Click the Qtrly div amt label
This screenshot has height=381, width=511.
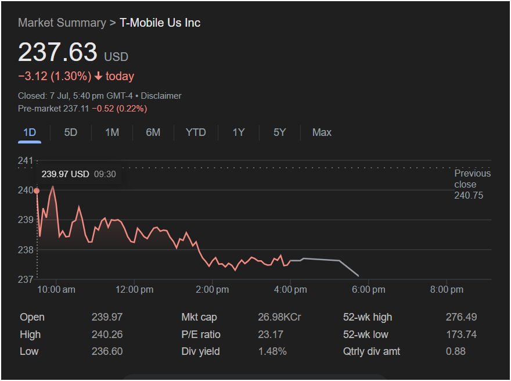tap(372, 351)
